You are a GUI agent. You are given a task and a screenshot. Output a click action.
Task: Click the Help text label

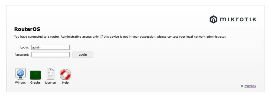pyautogui.click(x=65, y=82)
